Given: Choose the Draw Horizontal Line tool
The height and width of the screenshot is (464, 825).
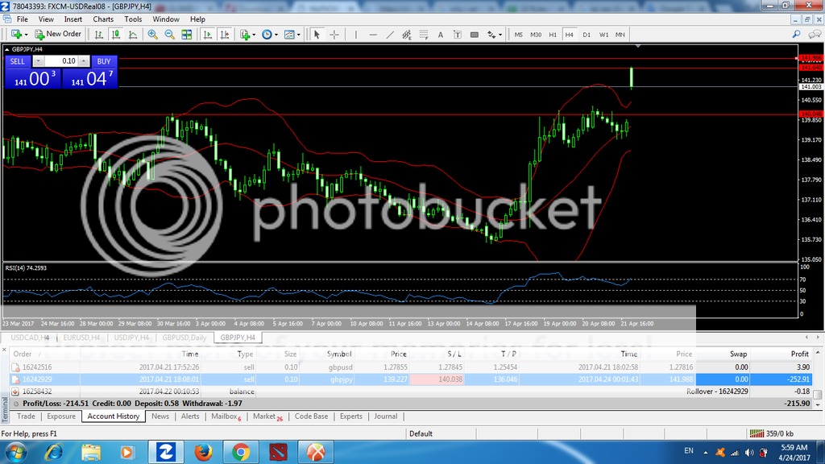Looking at the screenshot, I should tap(373, 35).
